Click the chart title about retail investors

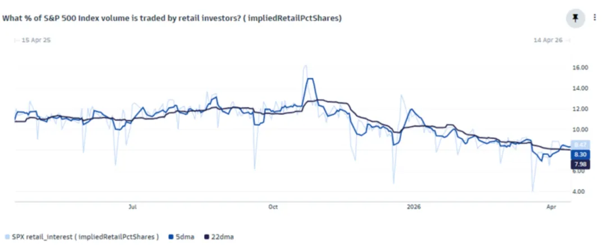(172, 18)
